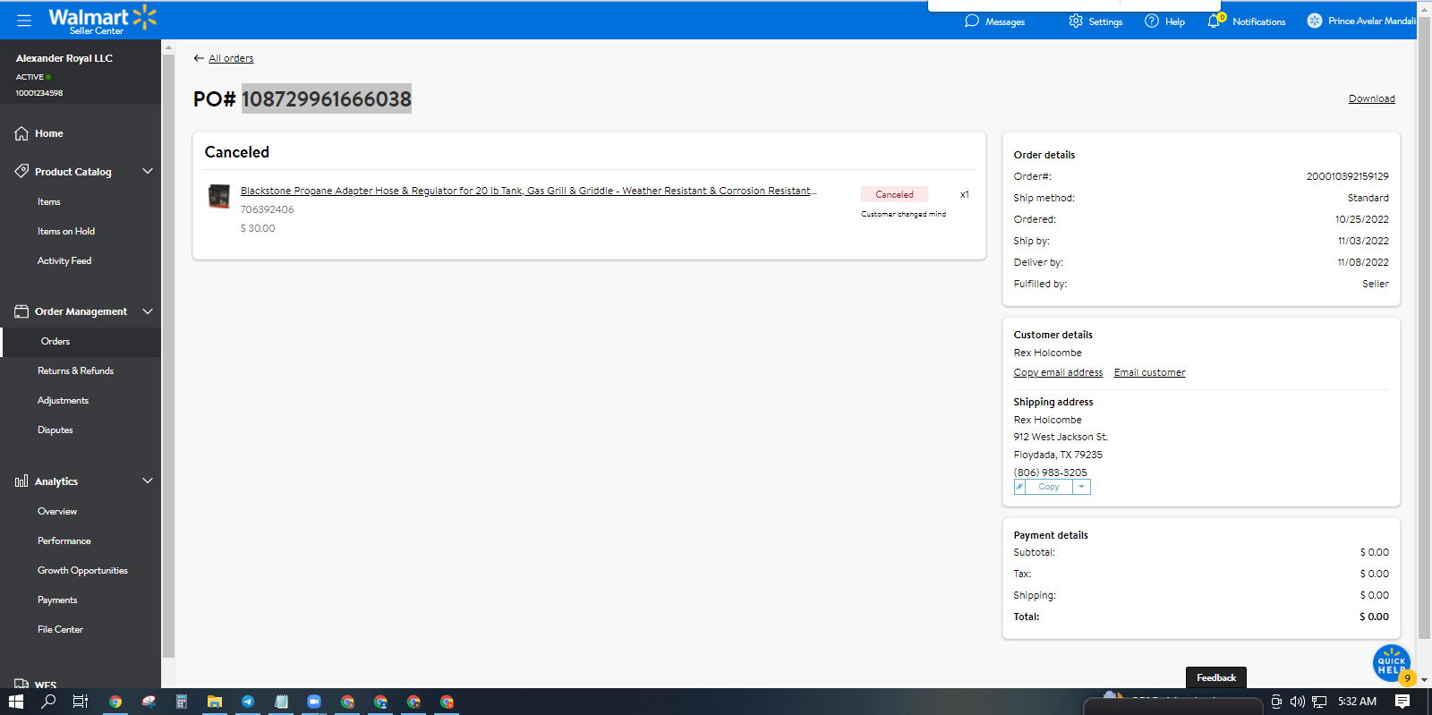
Task: Open File Center in the sidebar
Action: click(60, 630)
